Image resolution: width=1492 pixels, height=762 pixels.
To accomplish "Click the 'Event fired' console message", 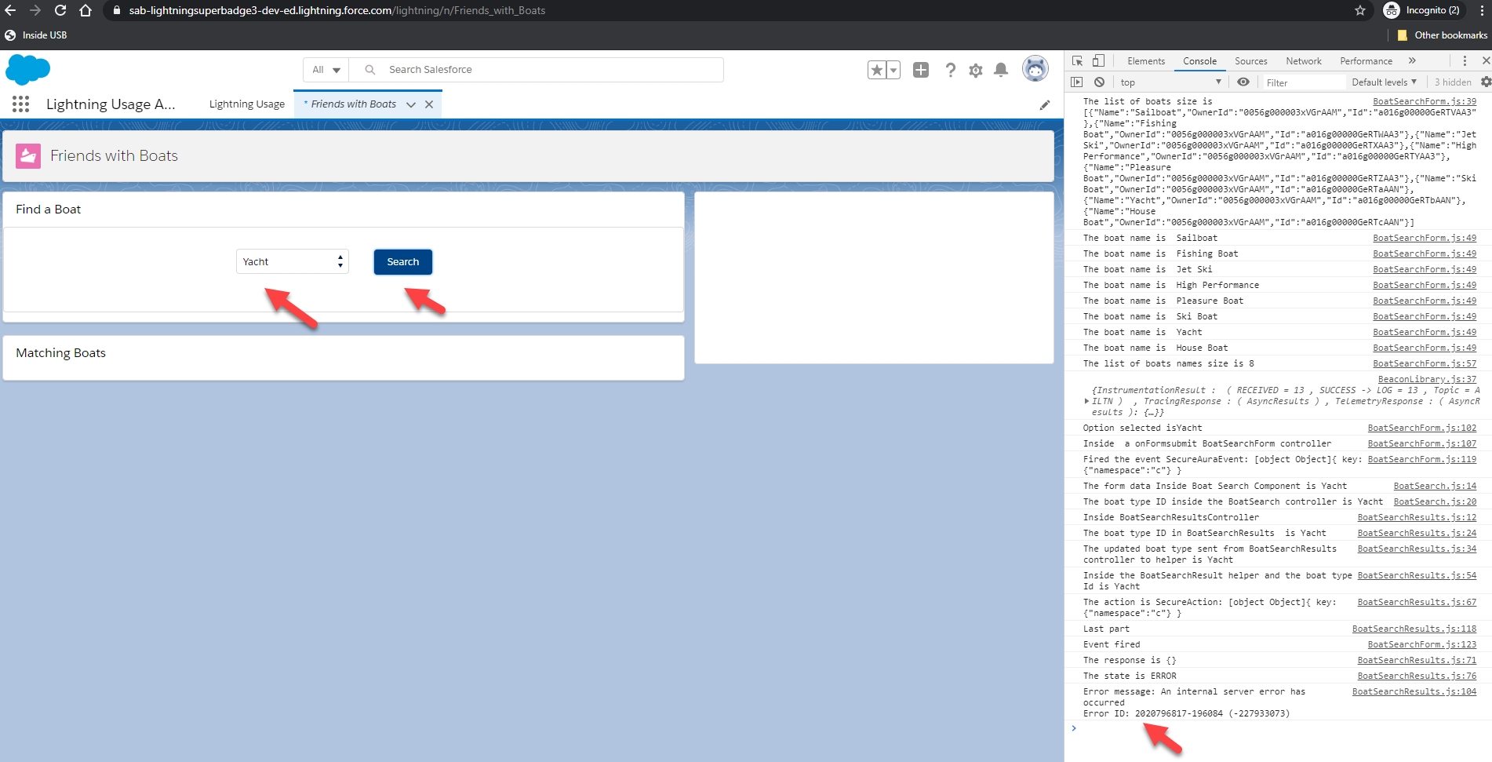I will click(1112, 644).
